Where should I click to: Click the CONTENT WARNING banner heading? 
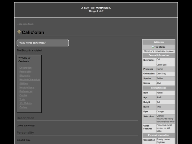click(96, 8)
